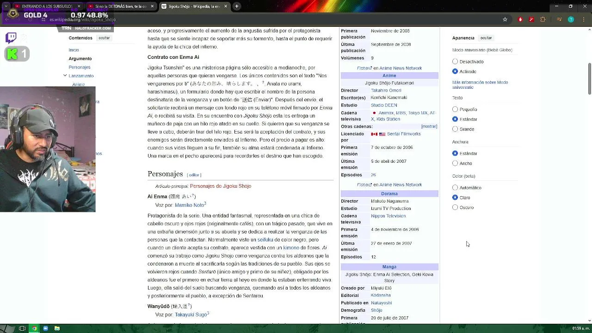Image resolution: width=592 pixels, height=333 pixels.
Task: Select Ancho width option
Action: (x=455, y=163)
